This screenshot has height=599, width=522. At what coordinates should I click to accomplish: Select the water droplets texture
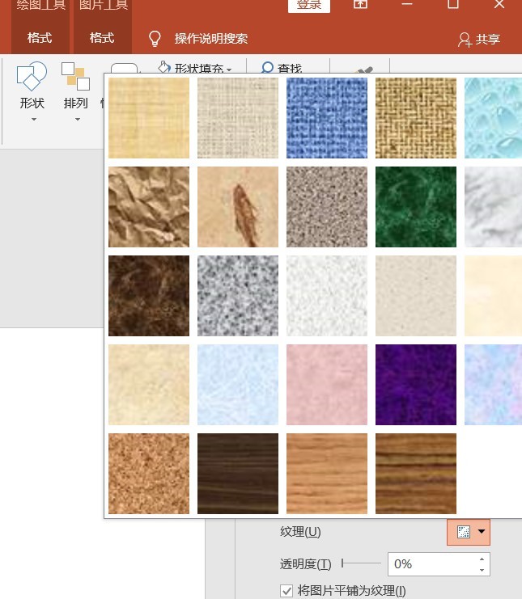point(494,118)
